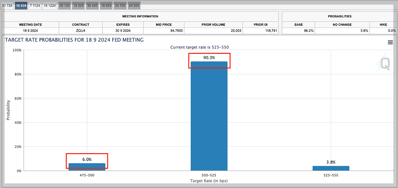
Task: Click the Current target rate subtitle
Action: (200, 47)
